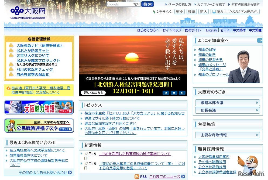Open 知事の記者会見 link

(210, 60)
